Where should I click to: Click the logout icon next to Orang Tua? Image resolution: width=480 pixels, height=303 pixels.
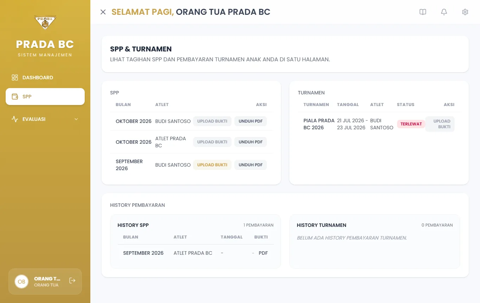pos(72,280)
